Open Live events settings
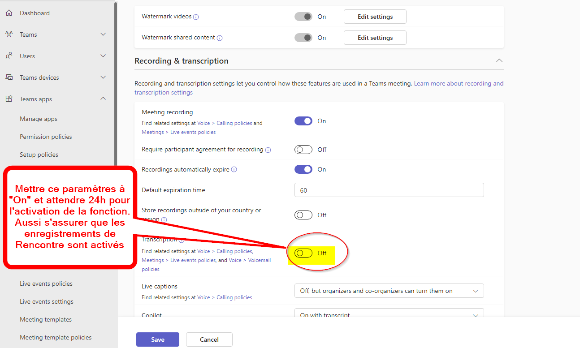This screenshot has height=348, width=580. pos(47,301)
